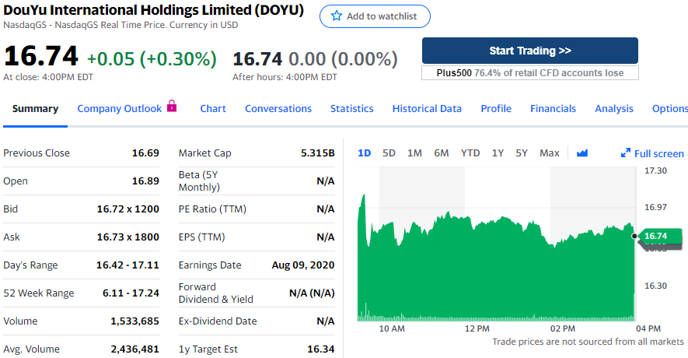This screenshot has height=358, width=688.
Task: Switch chart type via area chart icon
Action: [x=581, y=153]
